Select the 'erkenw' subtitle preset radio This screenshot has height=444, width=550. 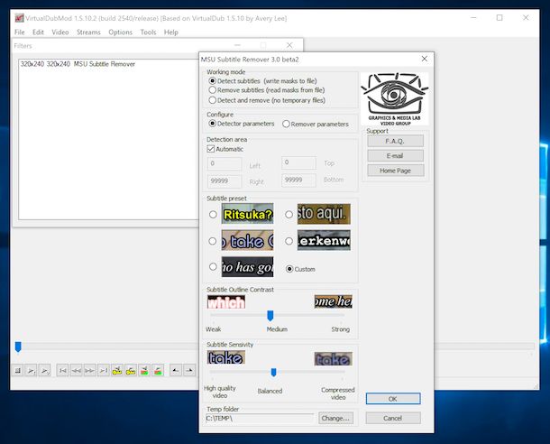point(289,241)
